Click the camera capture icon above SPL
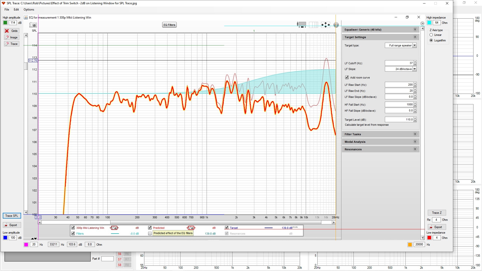 pyautogui.click(x=33, y=25)
